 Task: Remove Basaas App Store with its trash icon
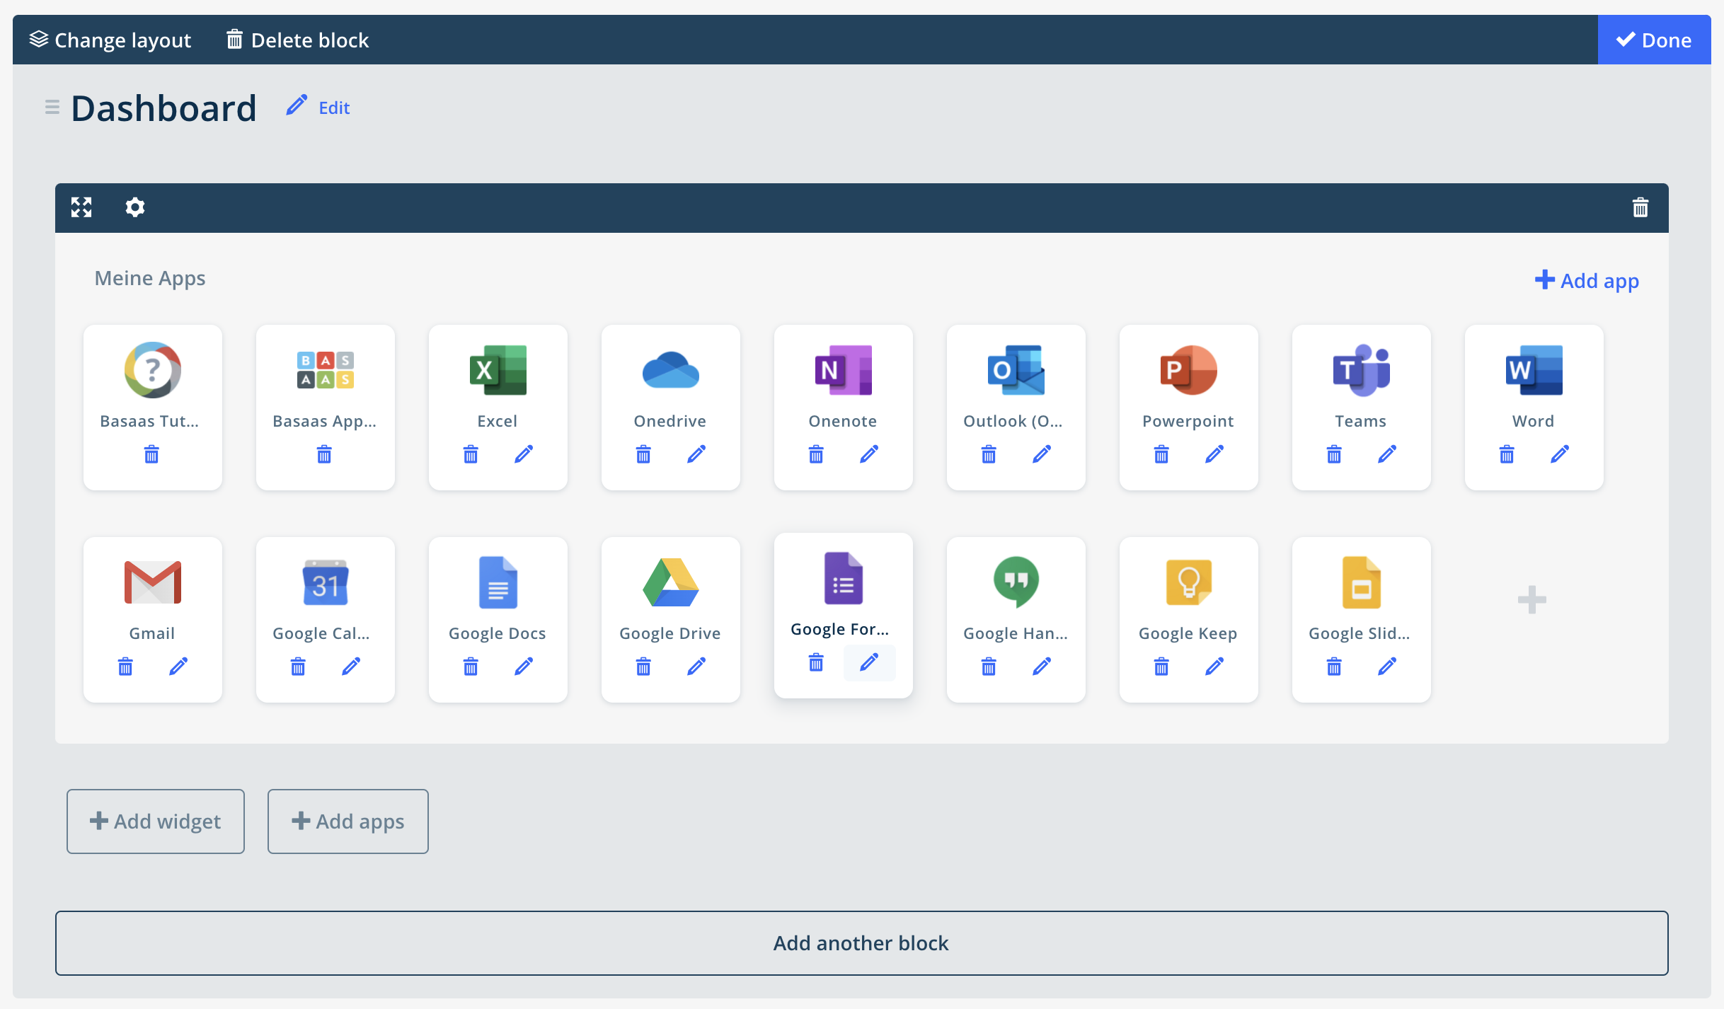click(324, 454)
